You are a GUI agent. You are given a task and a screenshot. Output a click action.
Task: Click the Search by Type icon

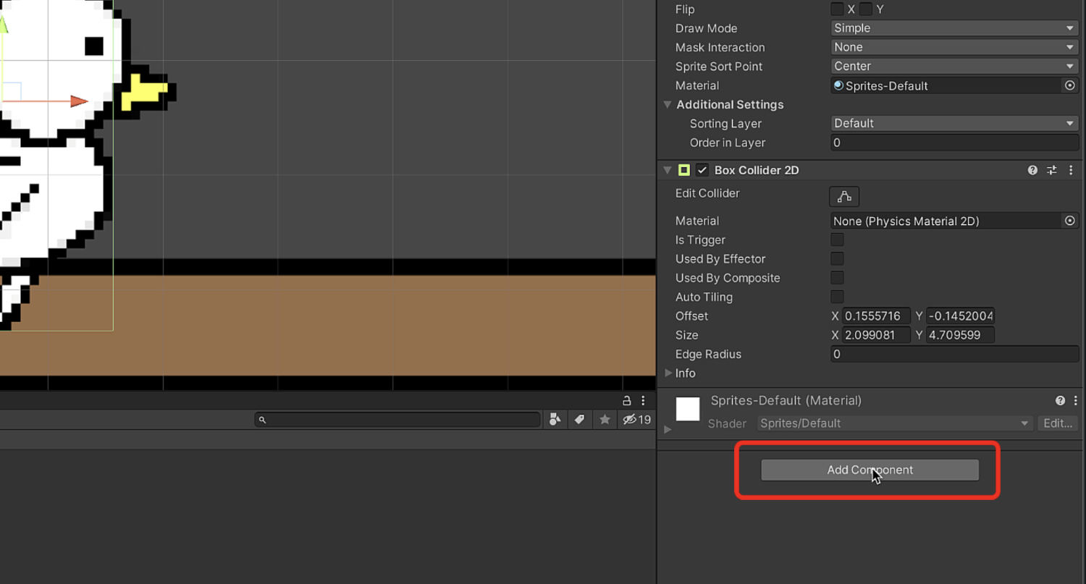(x=555, y=420)
